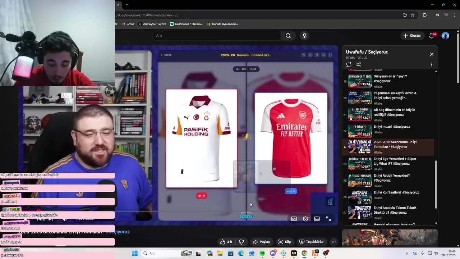This screenshot has height=259, width=460.
Task: Click the Oluştur create button
Action: pos(412,36)
